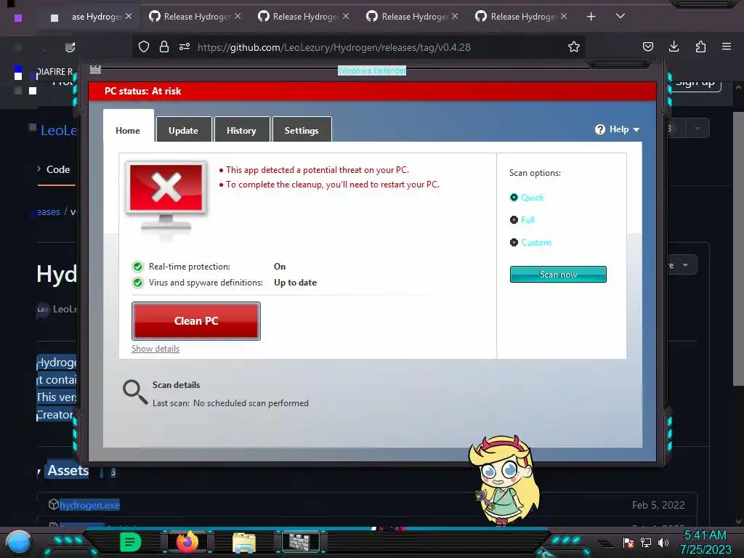Click the Scan now button
This screenshot has height=558, width=744.
tap(558, 274)
